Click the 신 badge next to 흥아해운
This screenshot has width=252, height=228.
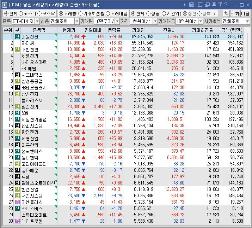(17, 170)
